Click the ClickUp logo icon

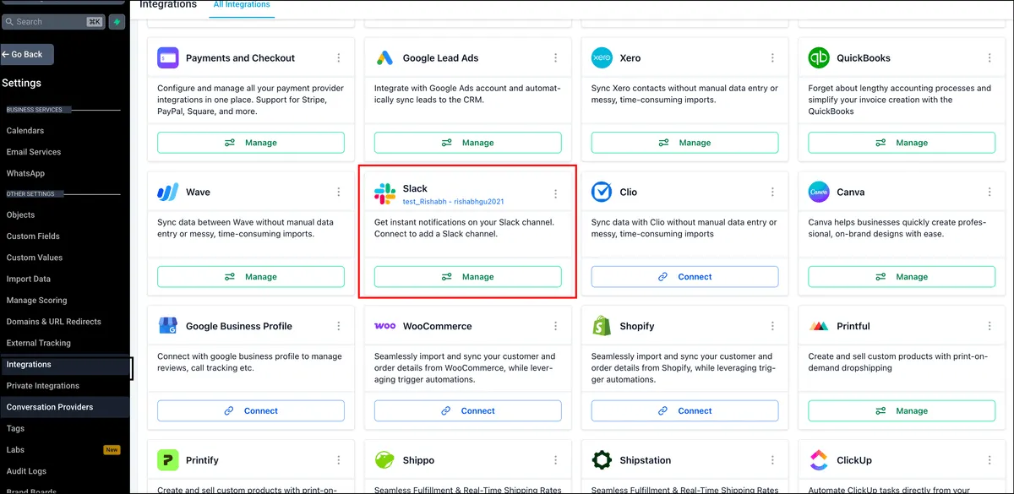(819, 460)
